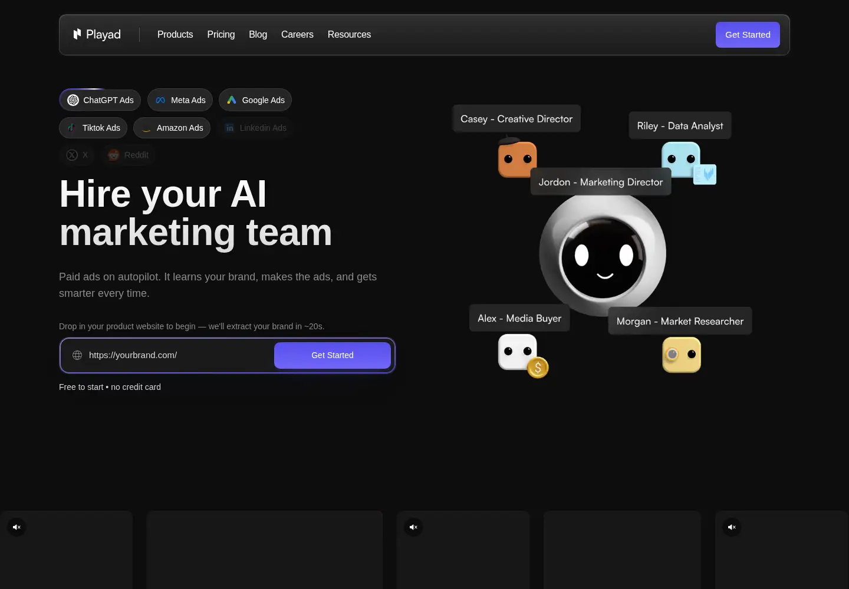
Task: Select the Meta Ads chip
Action: click(x=180, y=100)
